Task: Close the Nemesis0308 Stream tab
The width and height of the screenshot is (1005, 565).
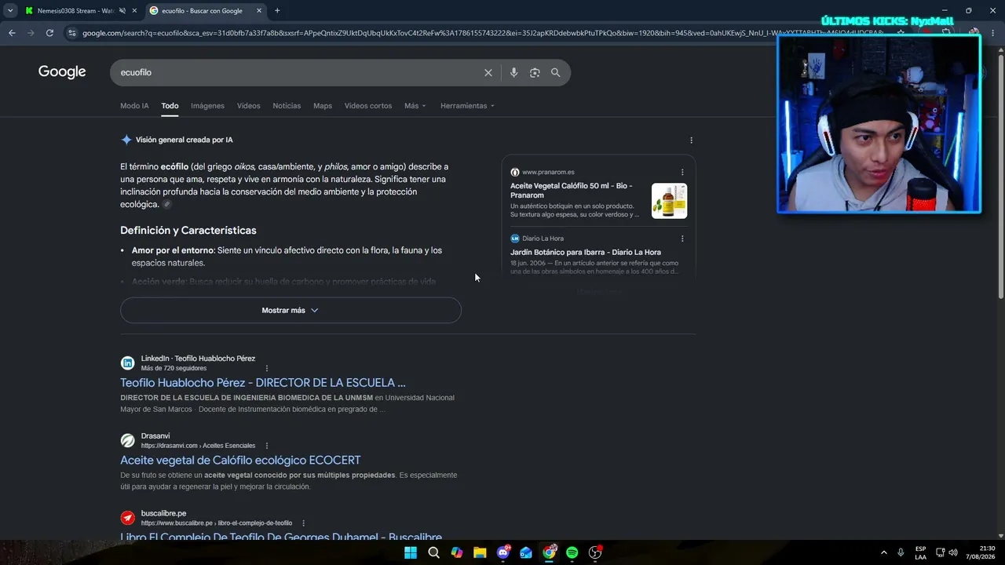Action: coord(134,11)
